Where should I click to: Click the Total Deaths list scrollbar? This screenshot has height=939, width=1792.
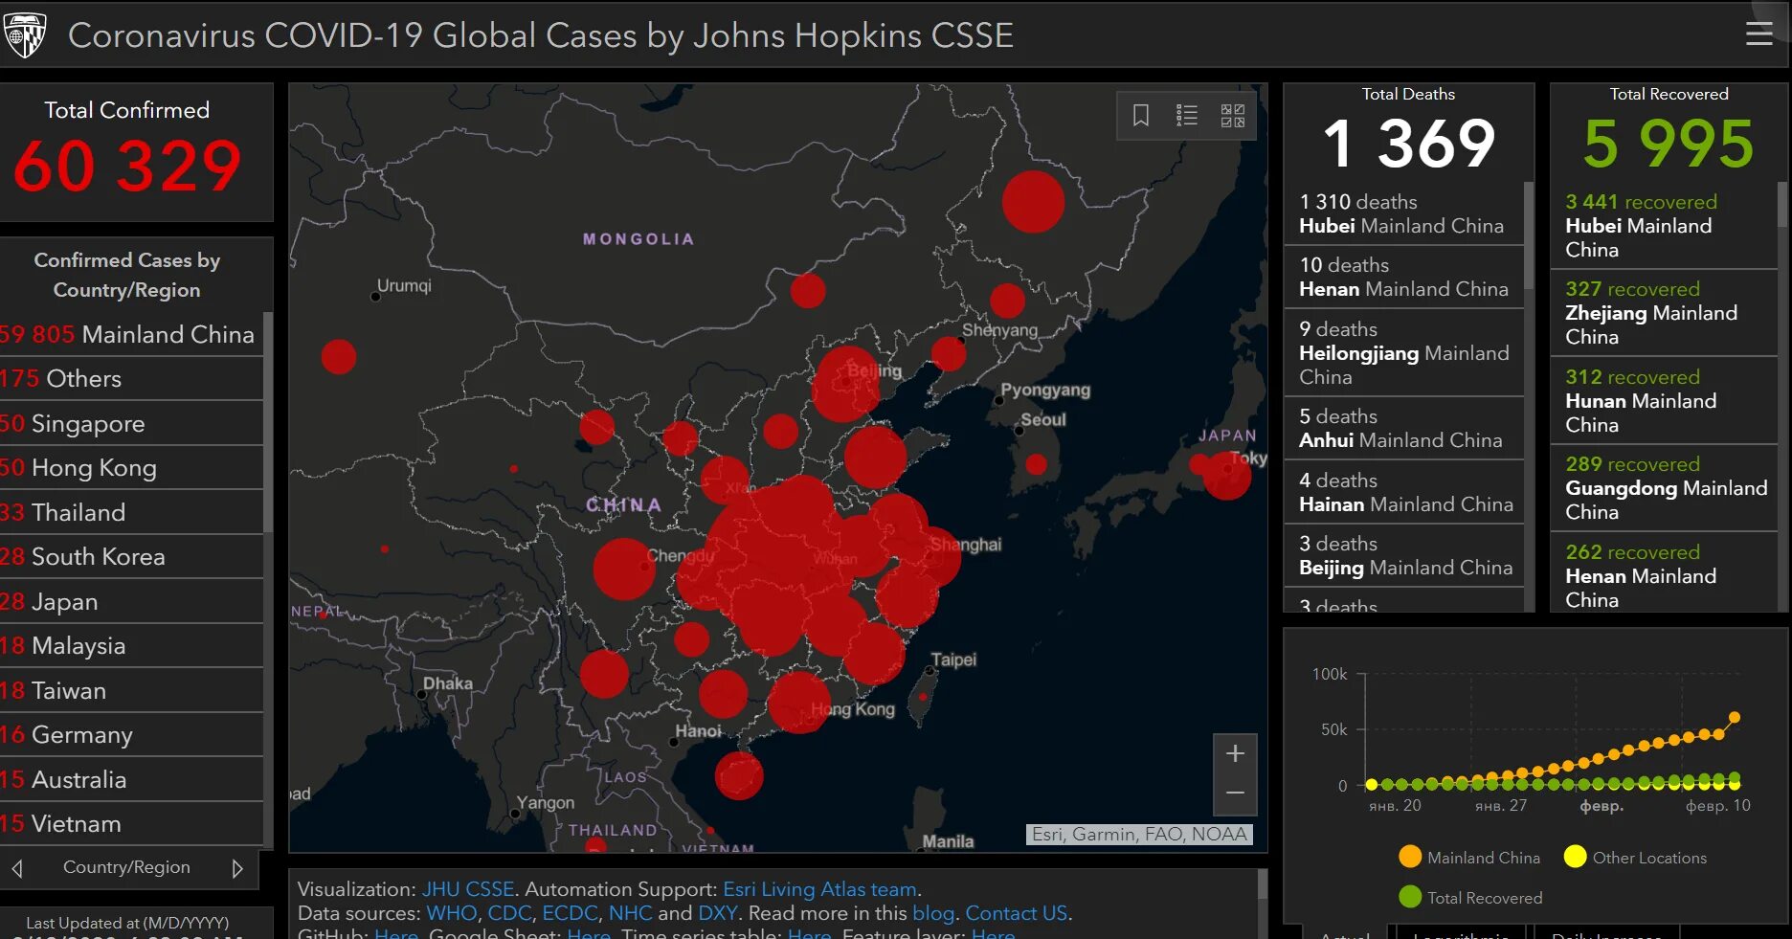[x=1529, y=235]
